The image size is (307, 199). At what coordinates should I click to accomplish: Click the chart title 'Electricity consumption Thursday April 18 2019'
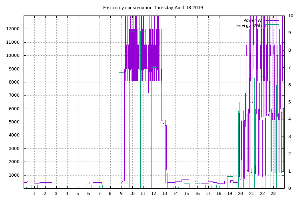(x=153, y=8)
